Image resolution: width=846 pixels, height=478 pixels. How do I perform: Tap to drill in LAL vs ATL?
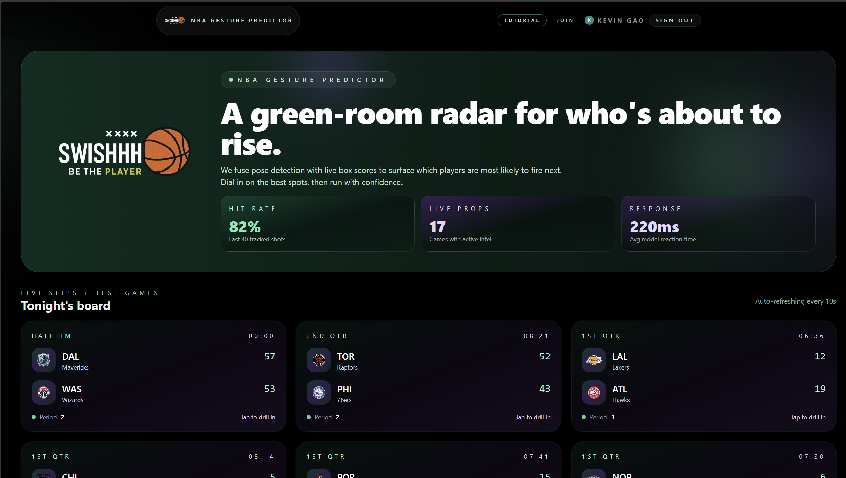(x=808, y=417)
